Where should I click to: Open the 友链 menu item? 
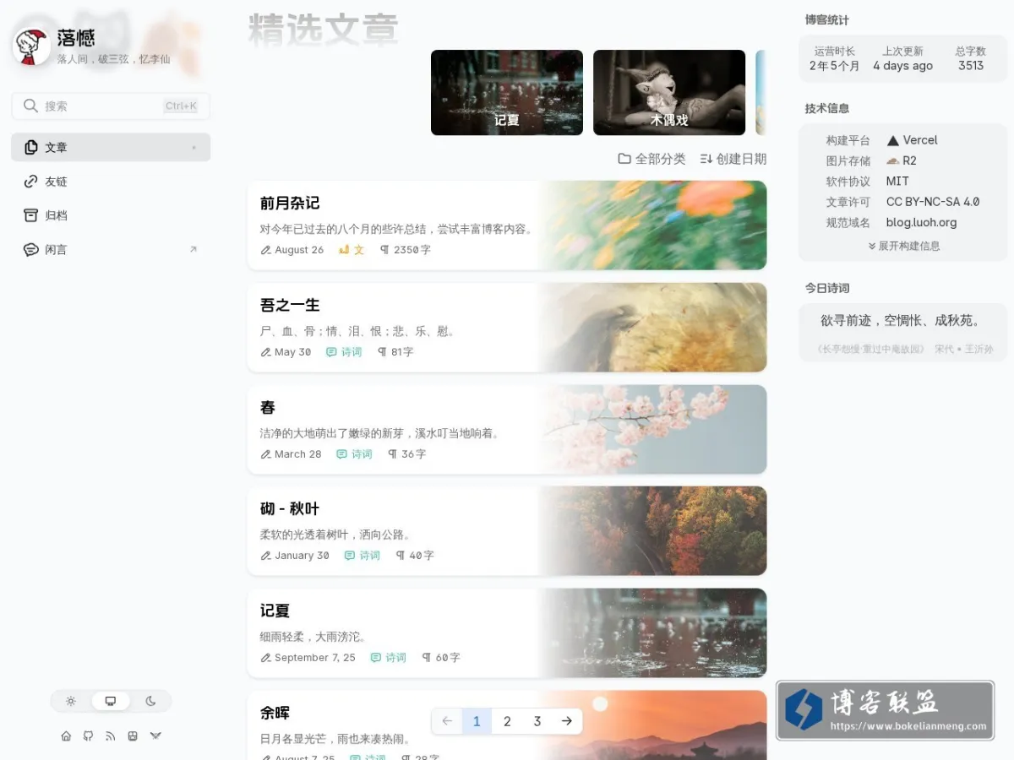click(x=111, y=182)
